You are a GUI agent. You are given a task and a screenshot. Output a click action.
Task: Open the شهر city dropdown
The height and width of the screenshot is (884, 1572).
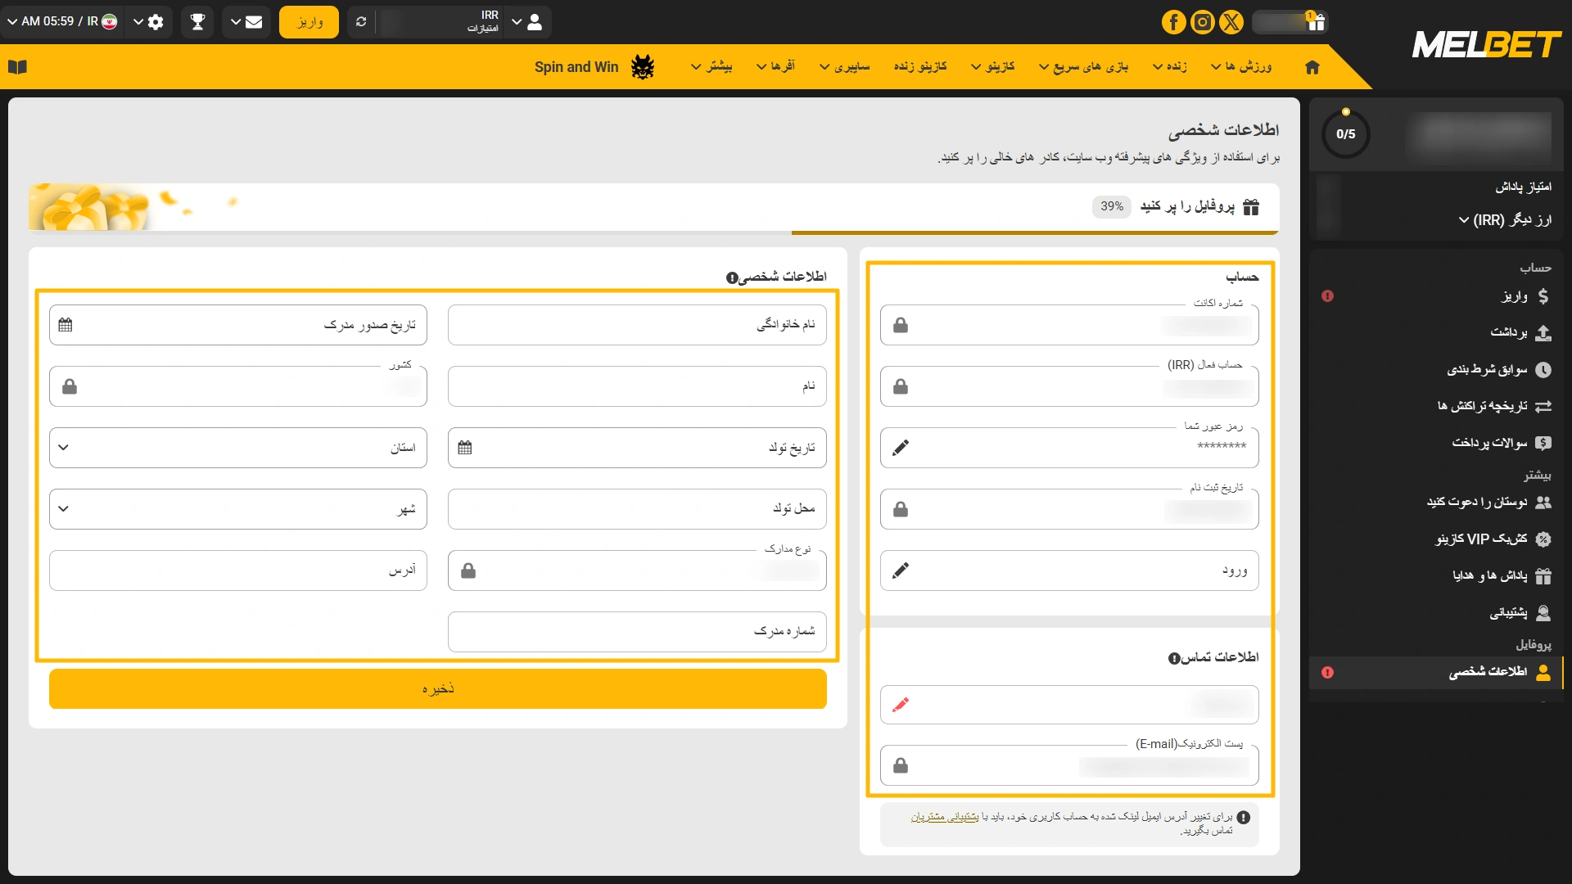click(x=238, y=509)
